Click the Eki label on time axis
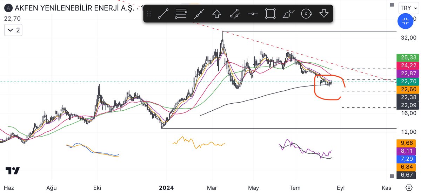This screenshot has width=421, height=194. click(98, 188)
